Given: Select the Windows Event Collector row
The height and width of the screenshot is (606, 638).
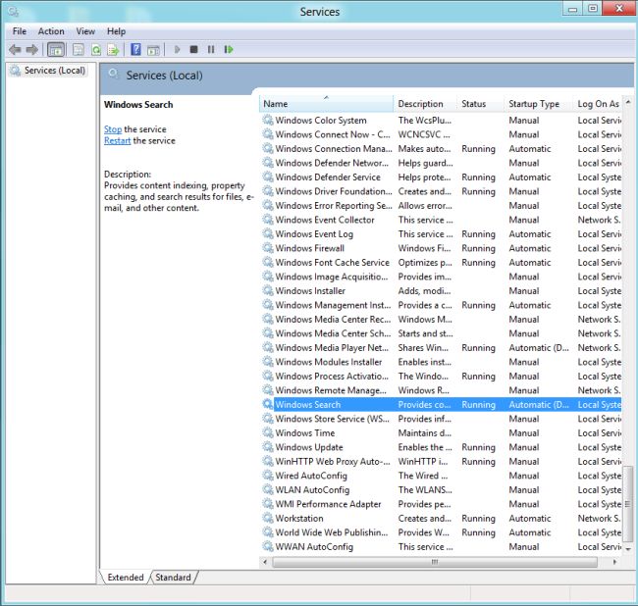Looking at the screenshot, I should pyautogui.click(x=442, y=220).
